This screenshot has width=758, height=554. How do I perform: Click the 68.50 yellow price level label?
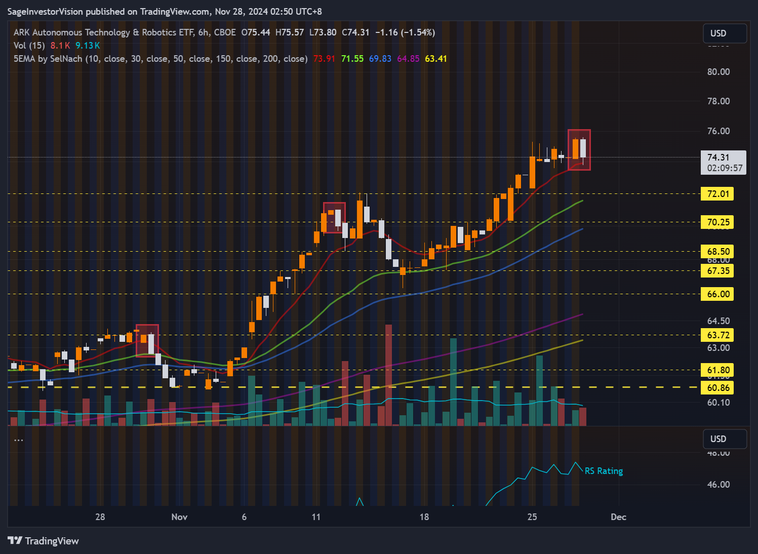tap(717, 252)
